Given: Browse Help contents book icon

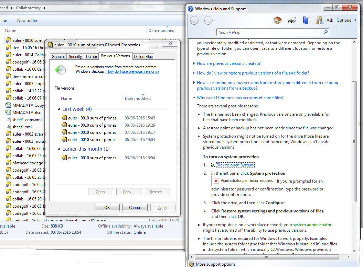Looking at the screenshot, I should coord(306,20).
